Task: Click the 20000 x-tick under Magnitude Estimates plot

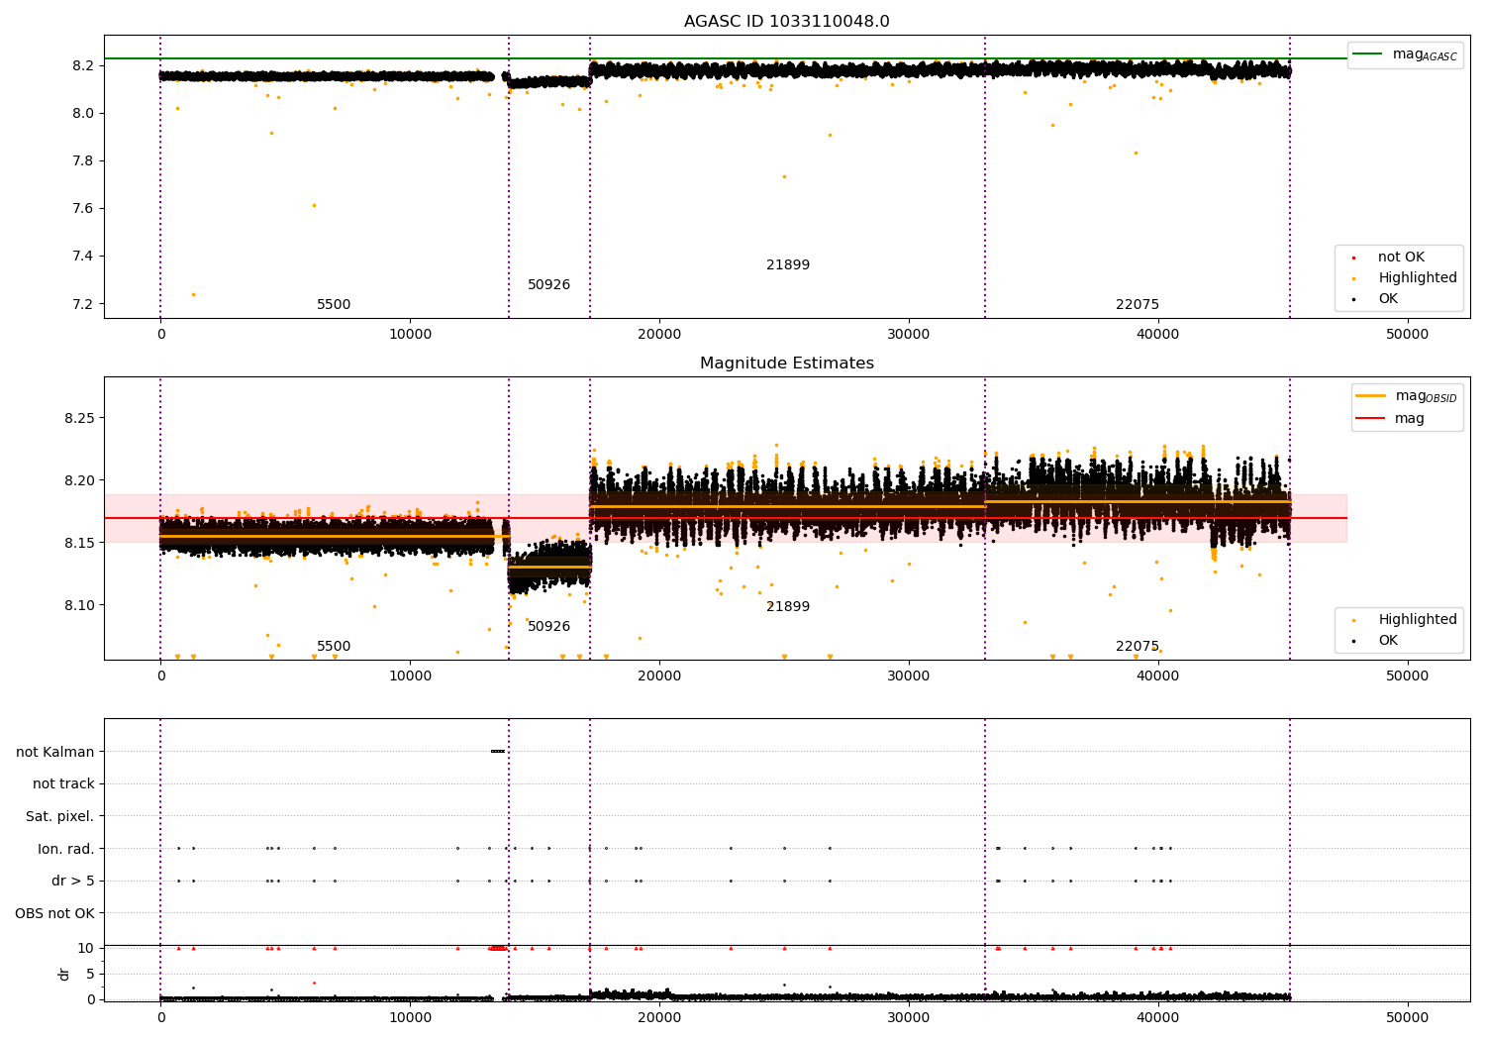Action: [659, 676]
